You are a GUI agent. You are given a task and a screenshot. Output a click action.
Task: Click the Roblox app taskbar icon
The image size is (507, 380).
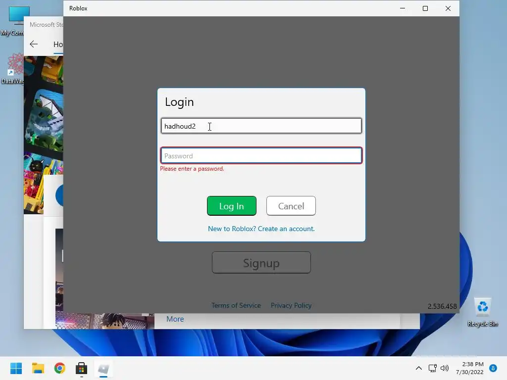103,368
